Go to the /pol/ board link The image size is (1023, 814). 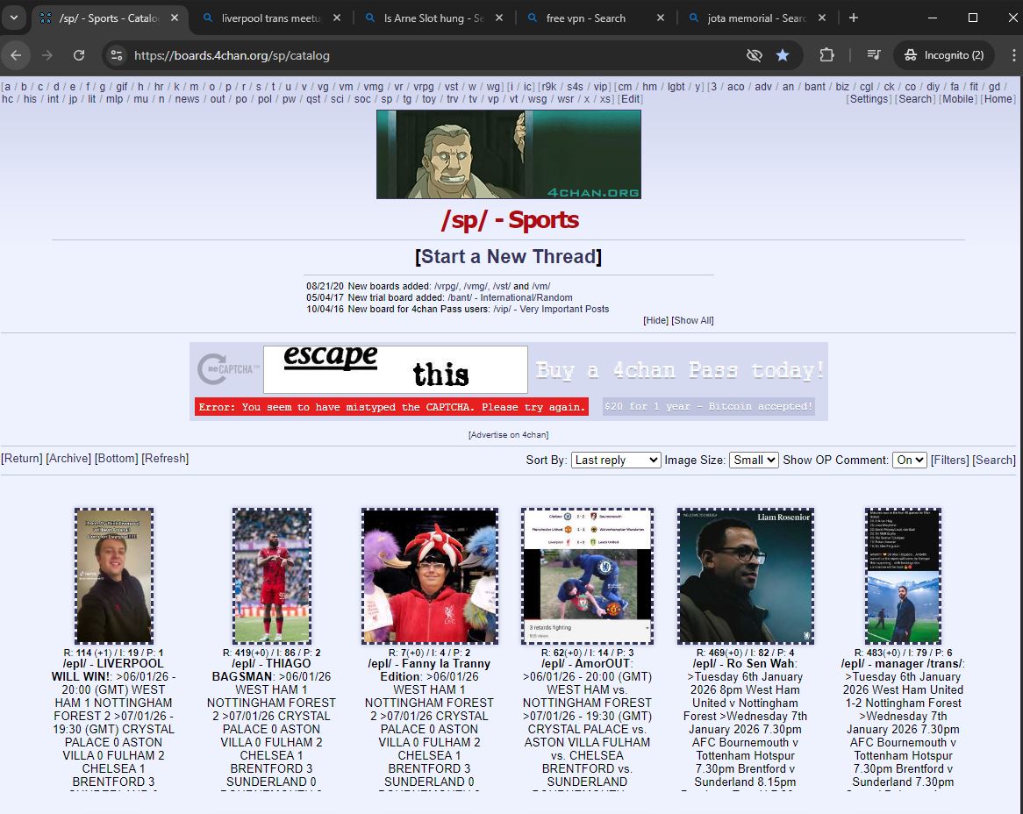coord(264,99)
